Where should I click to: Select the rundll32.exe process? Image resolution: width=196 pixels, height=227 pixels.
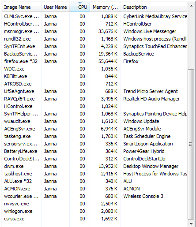[x=94, y=39]
